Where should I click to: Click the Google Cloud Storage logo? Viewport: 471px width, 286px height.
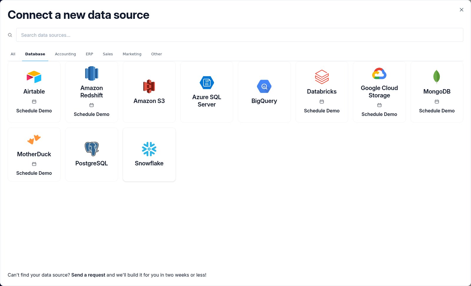click(x=379, y=73)
